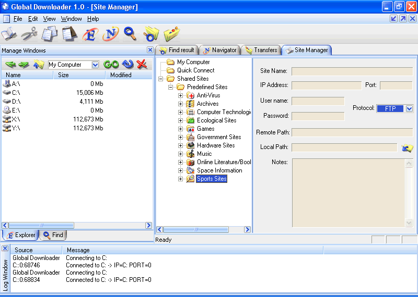
Task: Click the Source log column header
Action: click(x=36, y=250)
